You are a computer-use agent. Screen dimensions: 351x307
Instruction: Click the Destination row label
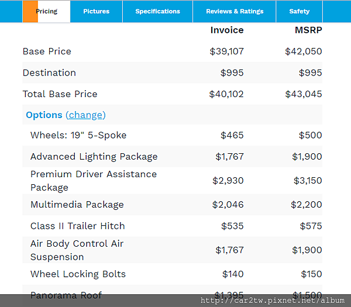[x=49, y=73]
